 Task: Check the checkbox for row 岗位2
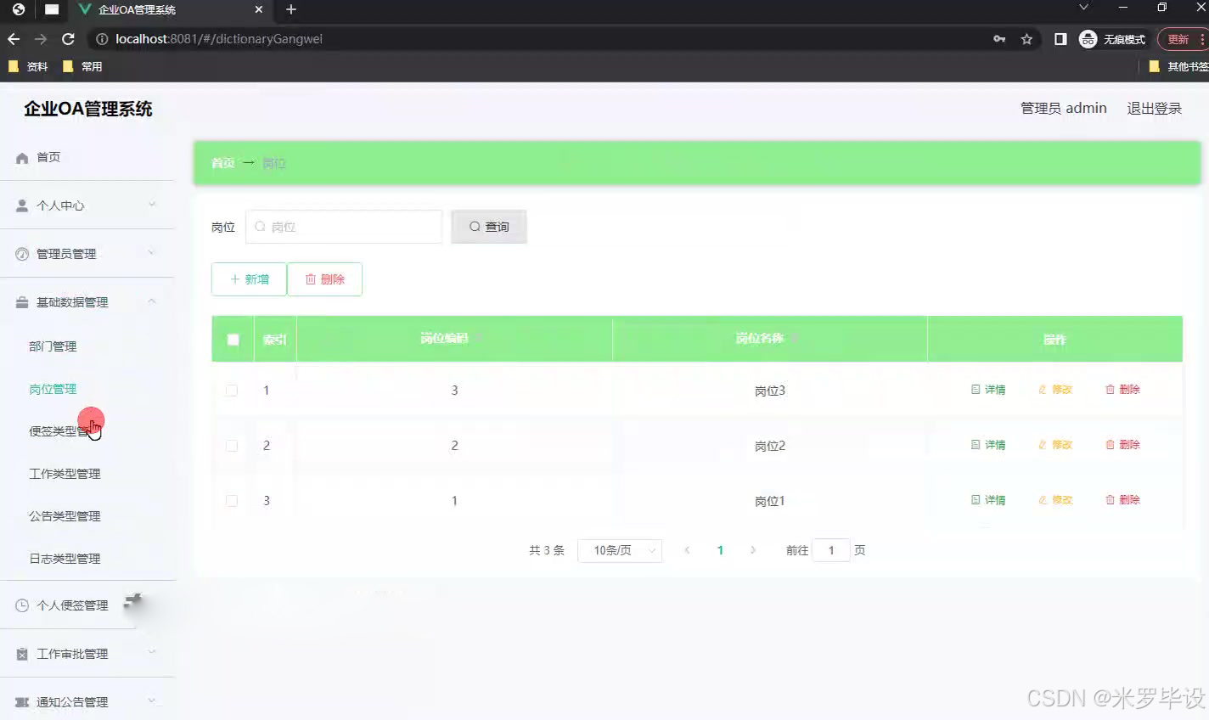pyautogui.click(x=232, y=446)
